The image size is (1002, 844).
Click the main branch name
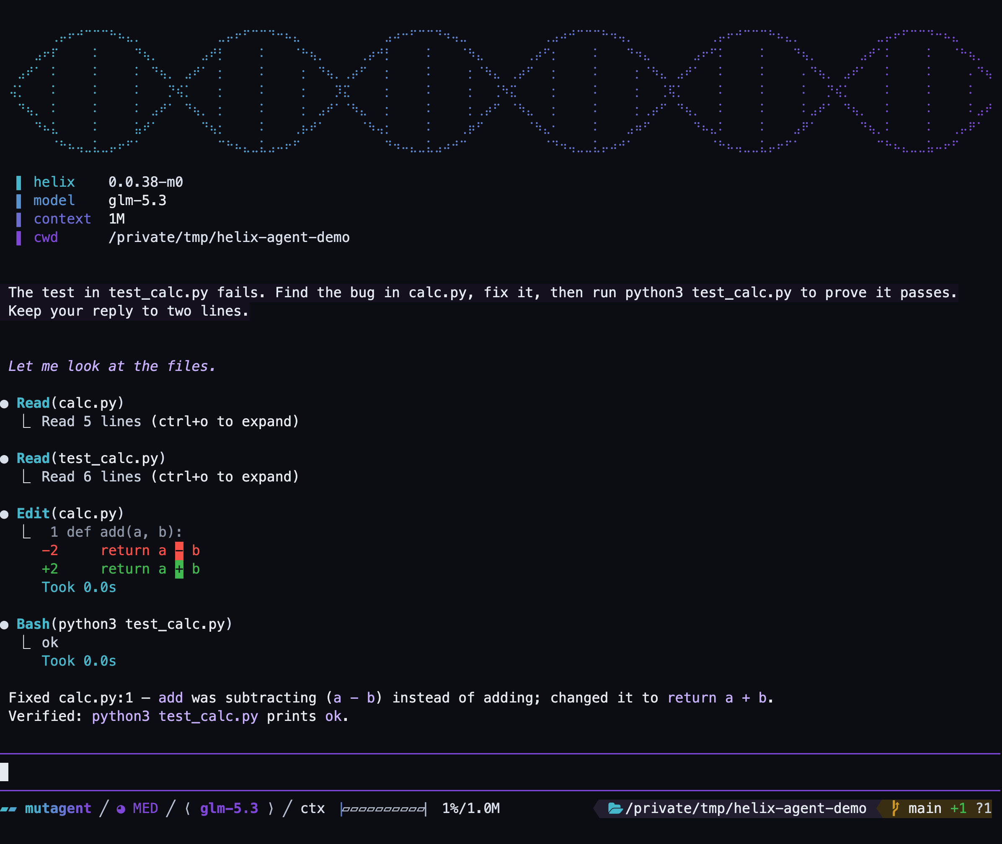click(x=925, y=808)
